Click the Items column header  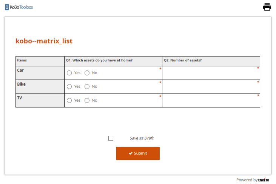click(x=22, y=60)
